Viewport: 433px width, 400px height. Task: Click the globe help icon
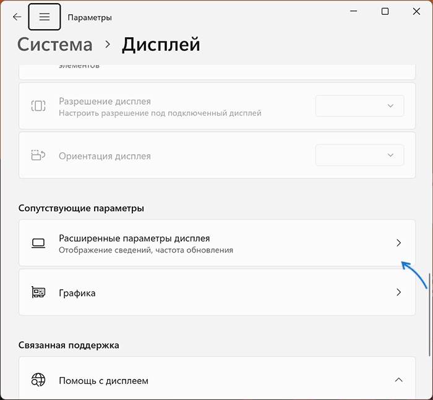click(x=38, y=380)
